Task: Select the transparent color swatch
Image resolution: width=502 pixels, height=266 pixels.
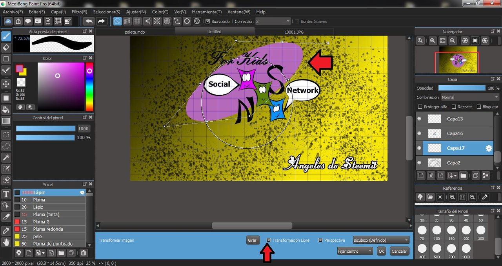Action: tap(21, 82)
